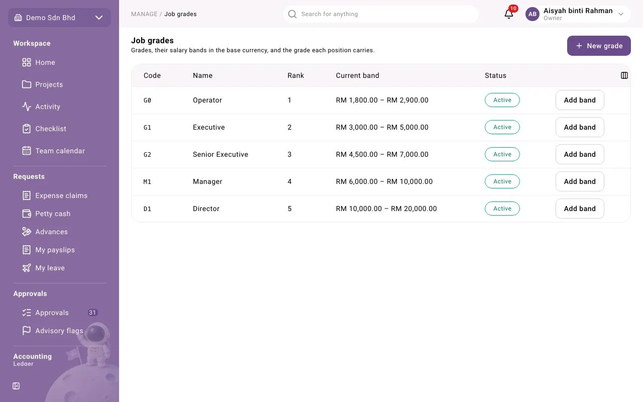Screen dimensions: 643x402
Task: Click the Expense claims receipt icon
Action: pos(27,195)
